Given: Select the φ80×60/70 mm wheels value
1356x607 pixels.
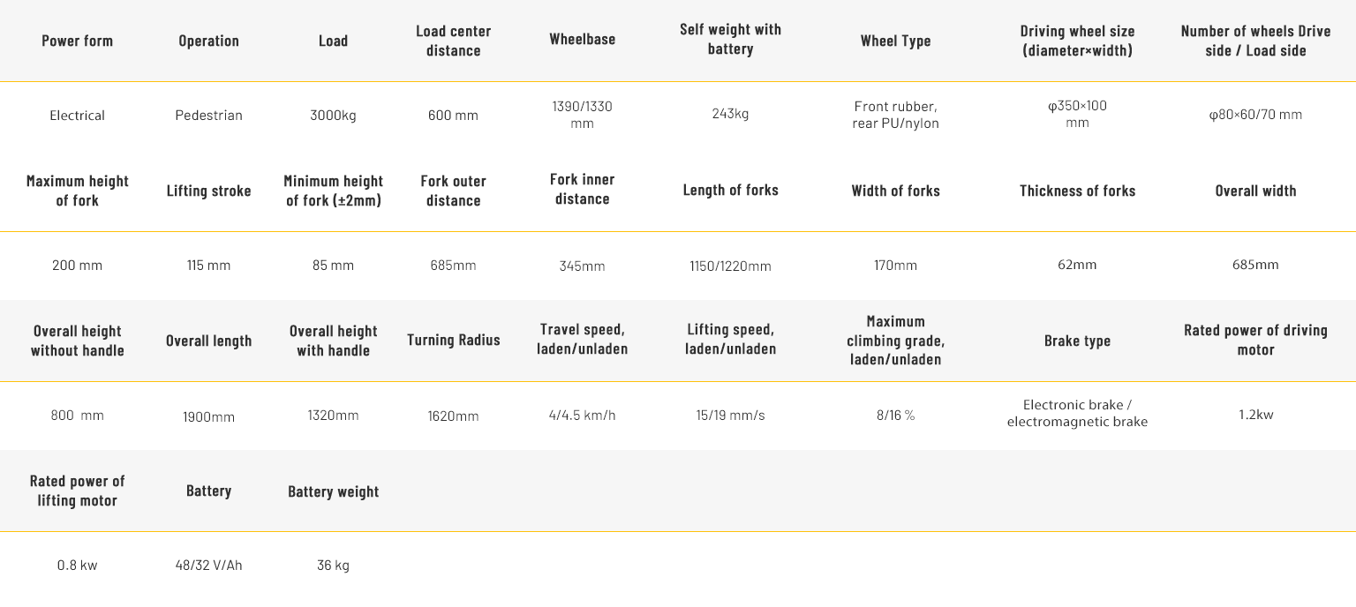Looking at the screenshot, I should 1255,115.
